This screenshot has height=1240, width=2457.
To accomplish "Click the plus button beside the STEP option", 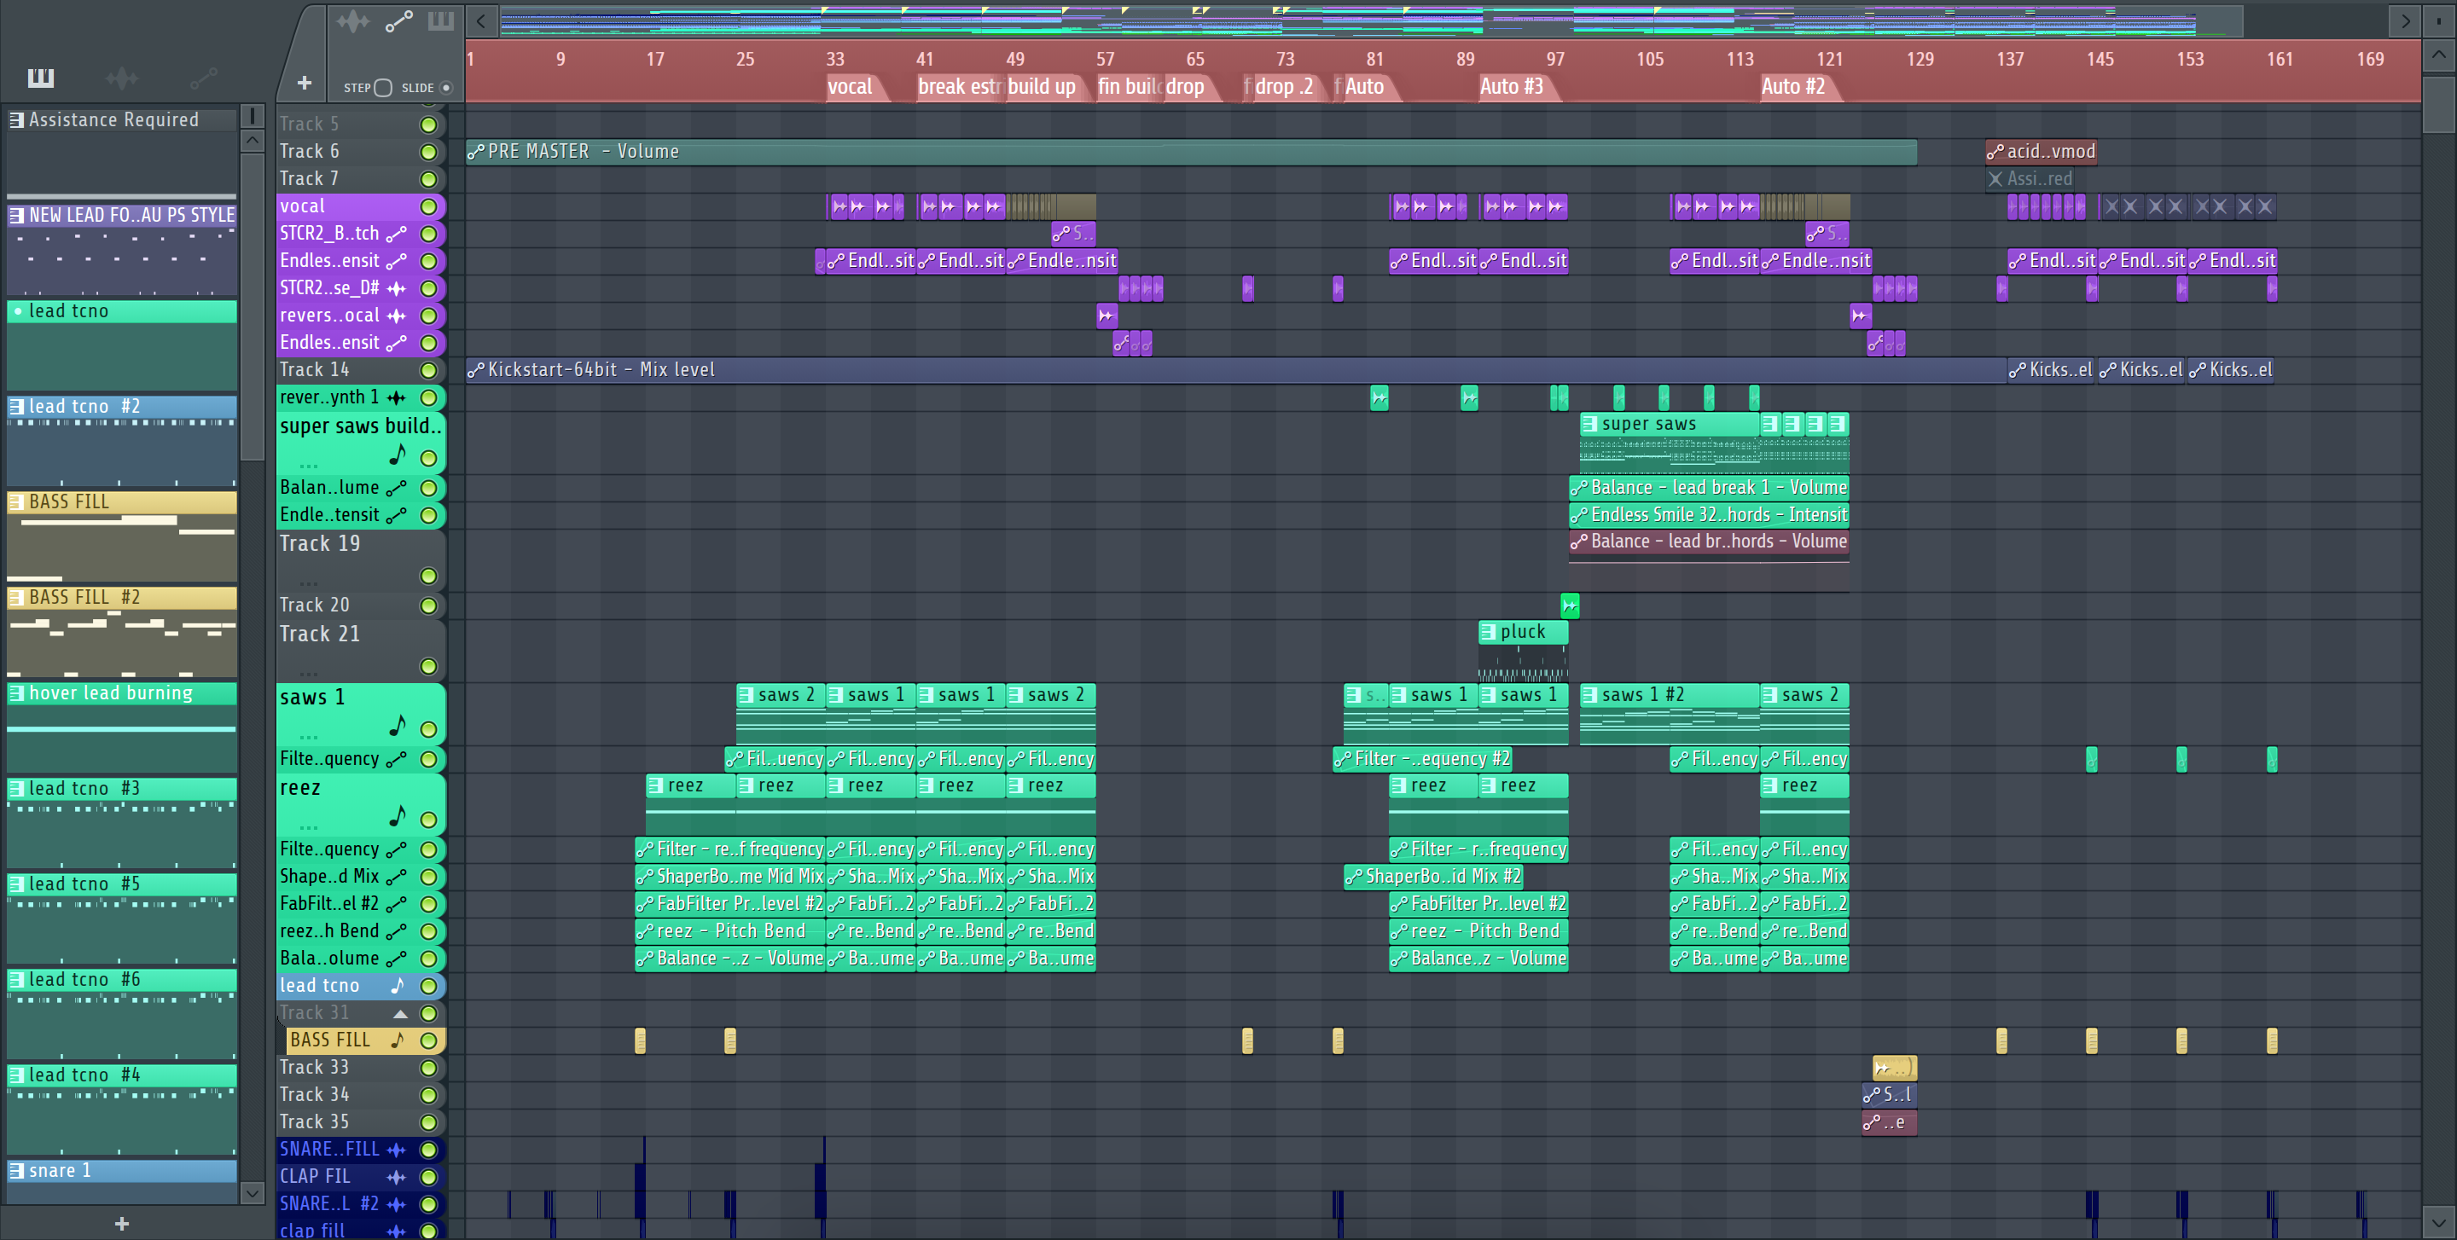I will click(305, 83).
